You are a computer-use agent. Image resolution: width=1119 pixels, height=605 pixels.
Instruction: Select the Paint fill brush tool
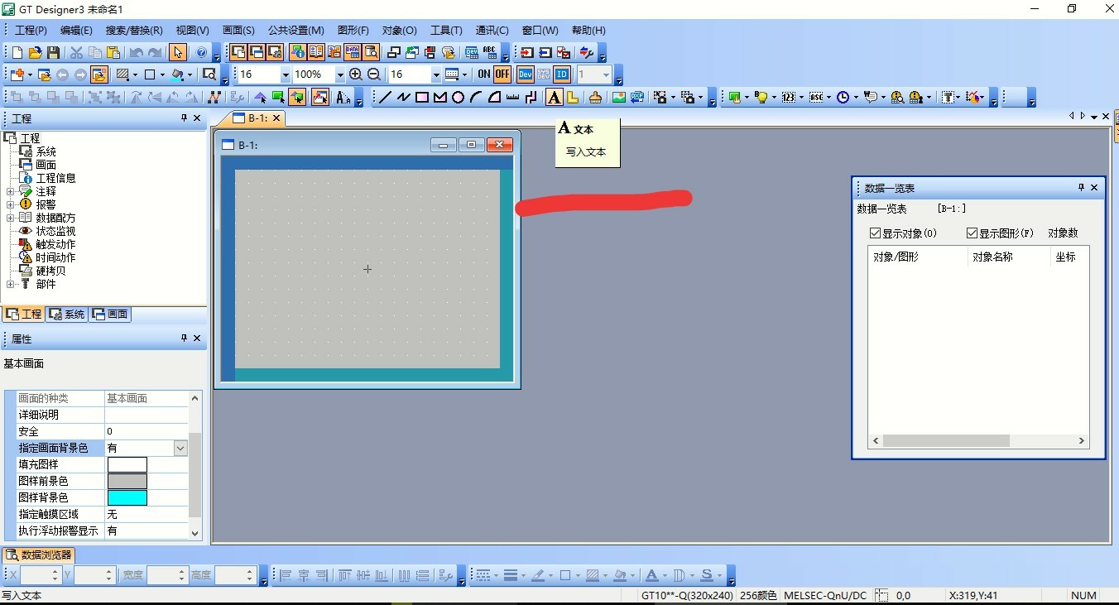click(595, 97)
